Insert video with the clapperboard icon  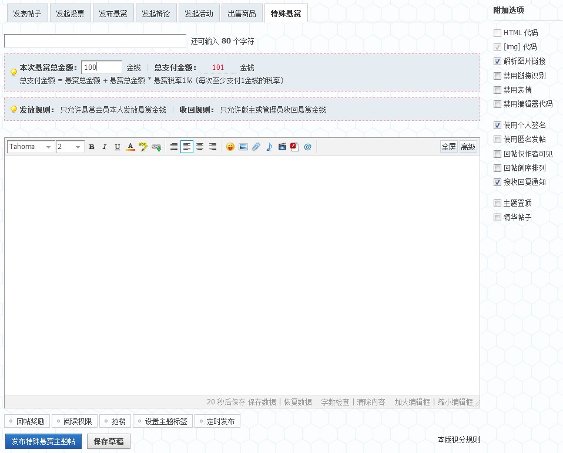[x=282, y=147]
